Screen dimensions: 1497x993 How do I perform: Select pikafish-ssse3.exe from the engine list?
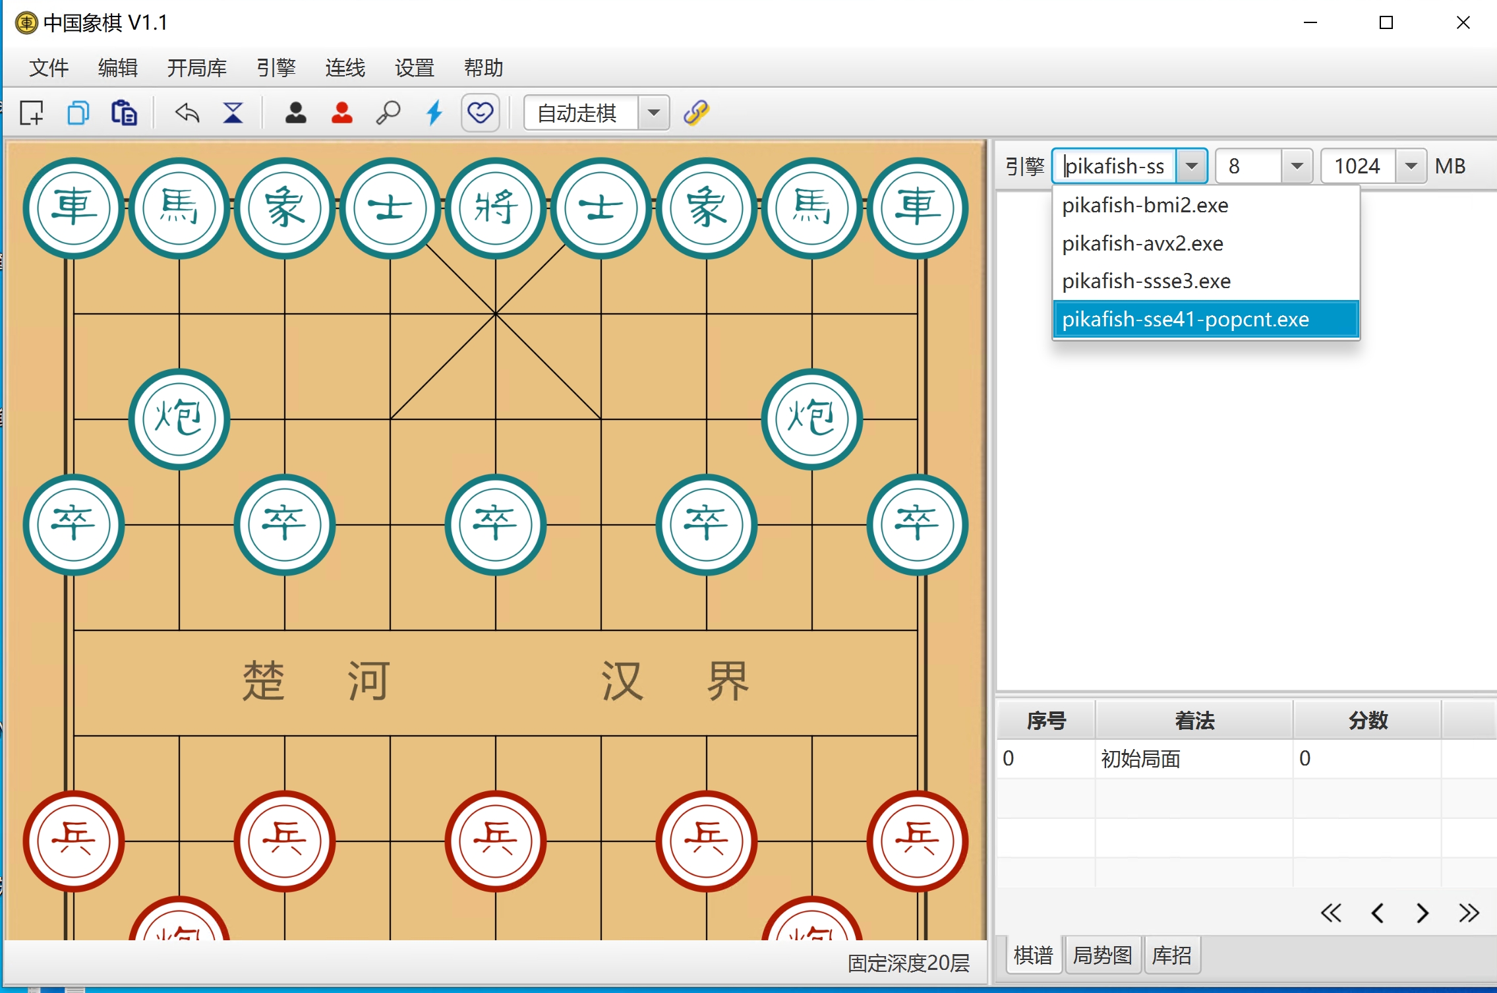pos(1206,281)
